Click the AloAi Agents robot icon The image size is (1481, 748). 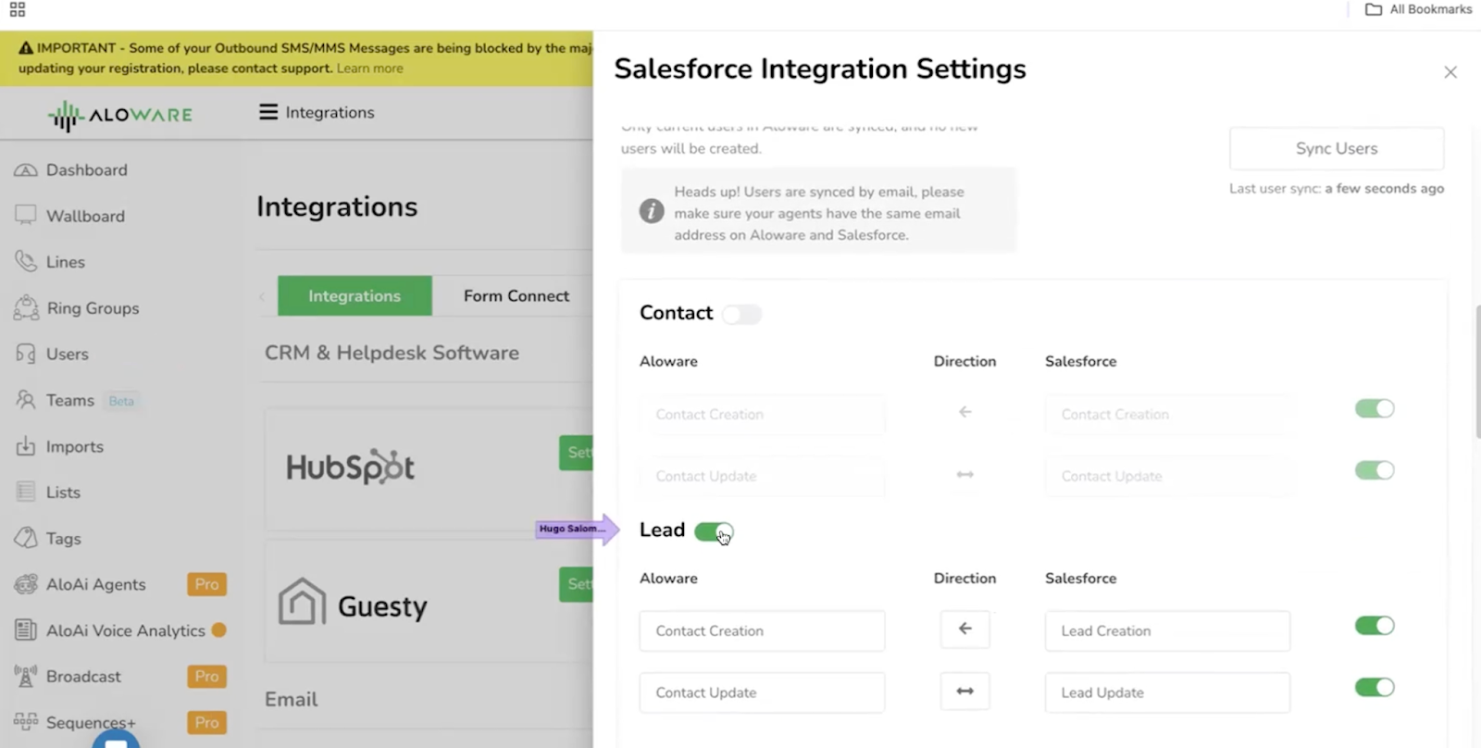[x=26, y=584]
